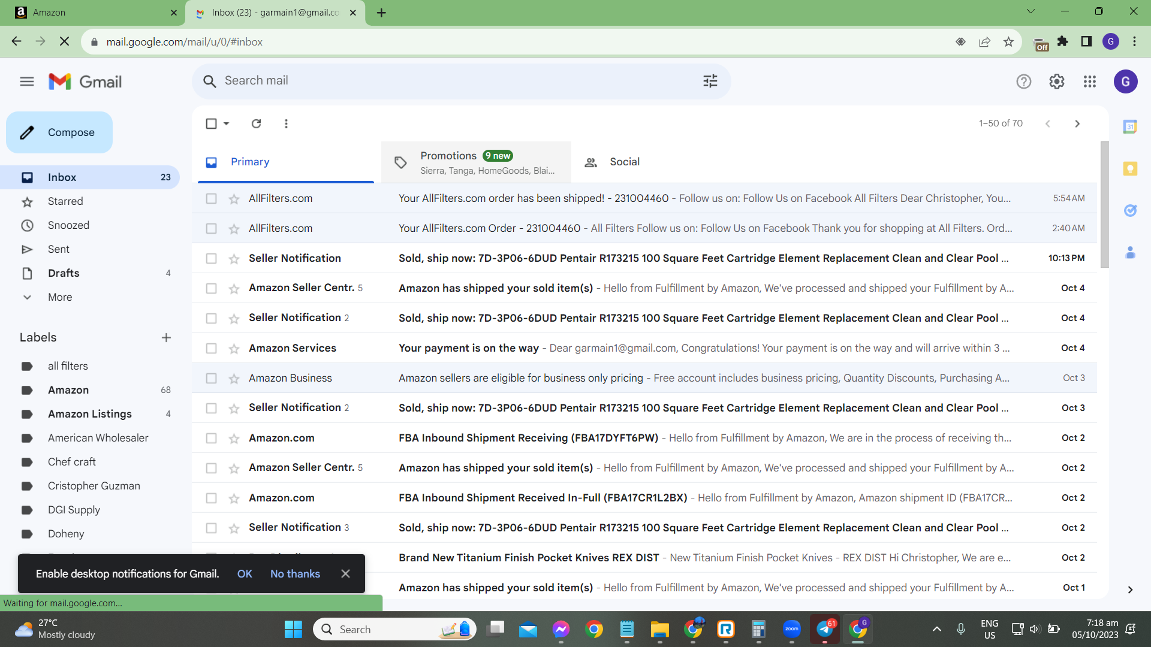Click the share this page icon in address bar
Screen dimensions: 1151x647
(x=984, y=42)
